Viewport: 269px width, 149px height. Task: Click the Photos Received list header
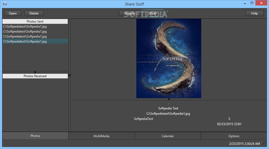coord(35,76)
